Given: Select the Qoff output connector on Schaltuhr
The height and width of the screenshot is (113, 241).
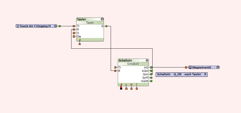Looking at the screenshot, I should click(152, 78).
